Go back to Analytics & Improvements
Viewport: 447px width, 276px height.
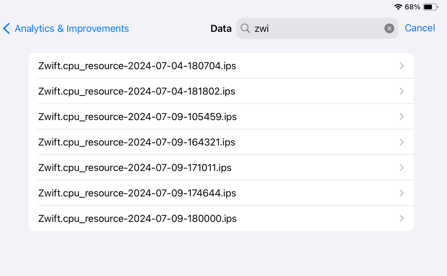[x=72, y=28]
